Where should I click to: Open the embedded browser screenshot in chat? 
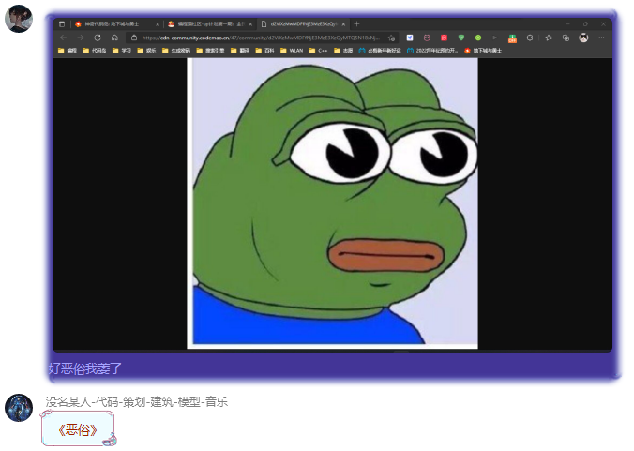pos(332,185)
